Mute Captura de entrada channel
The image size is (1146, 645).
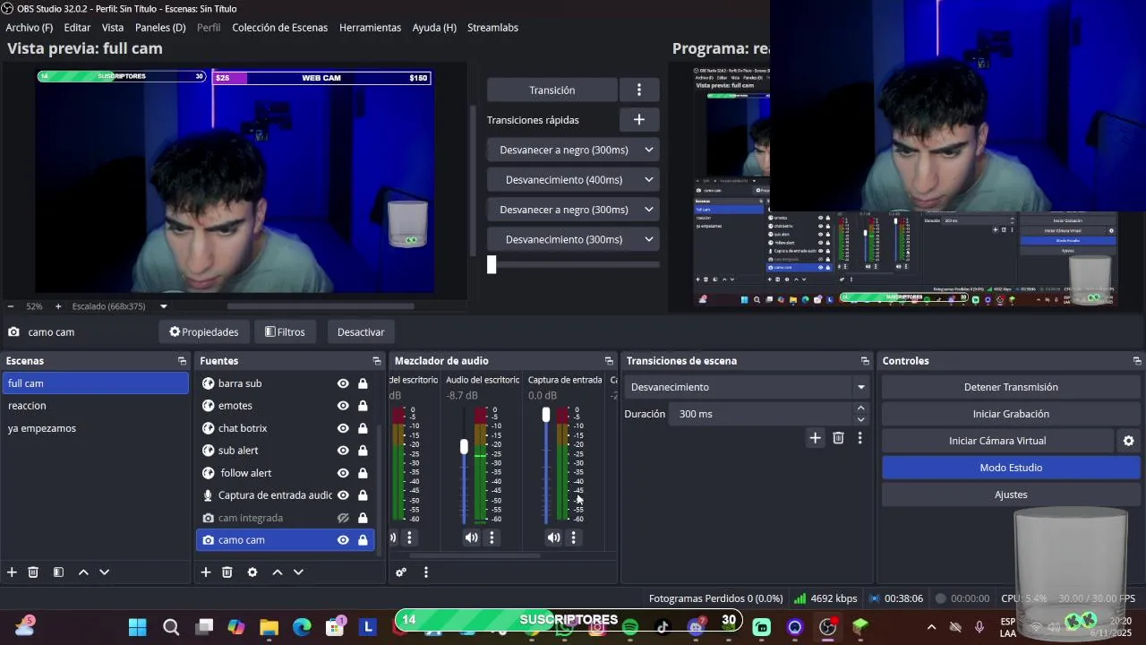pyautogui.click(x=553, y=537)
